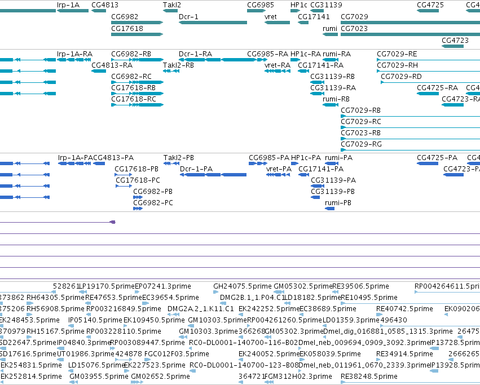Select the transcript label "rumi-RB"
Image resolution: width=480 pixels, height=385 pixels.
[x=336, y=99]
